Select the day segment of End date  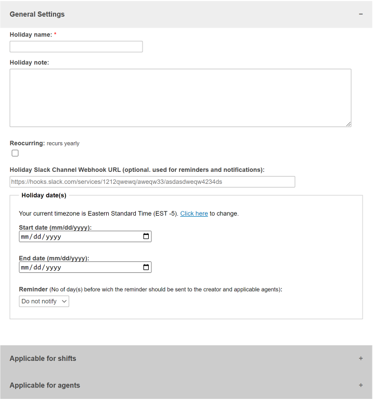(x=37, y=268)
